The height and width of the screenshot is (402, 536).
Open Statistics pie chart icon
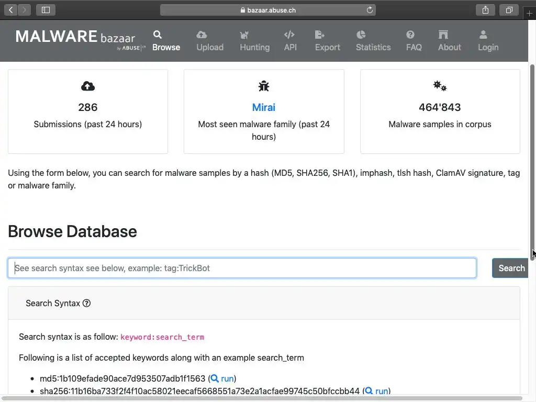tap(361, 35)
